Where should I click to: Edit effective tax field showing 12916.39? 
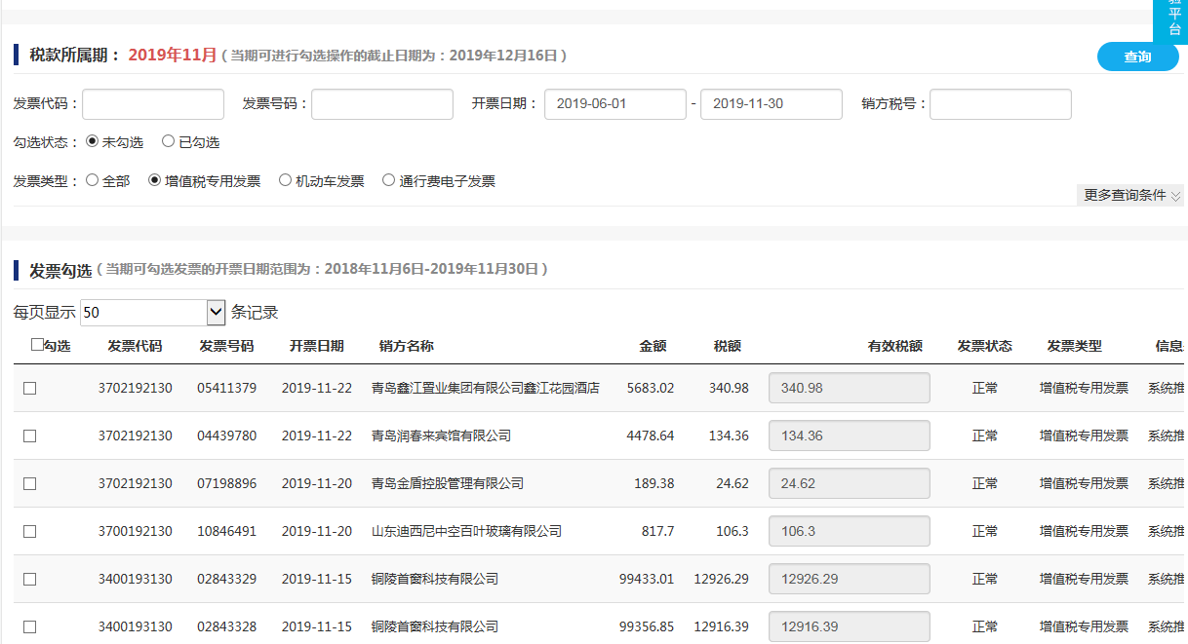pyautogui.click(x=850, y=626)
